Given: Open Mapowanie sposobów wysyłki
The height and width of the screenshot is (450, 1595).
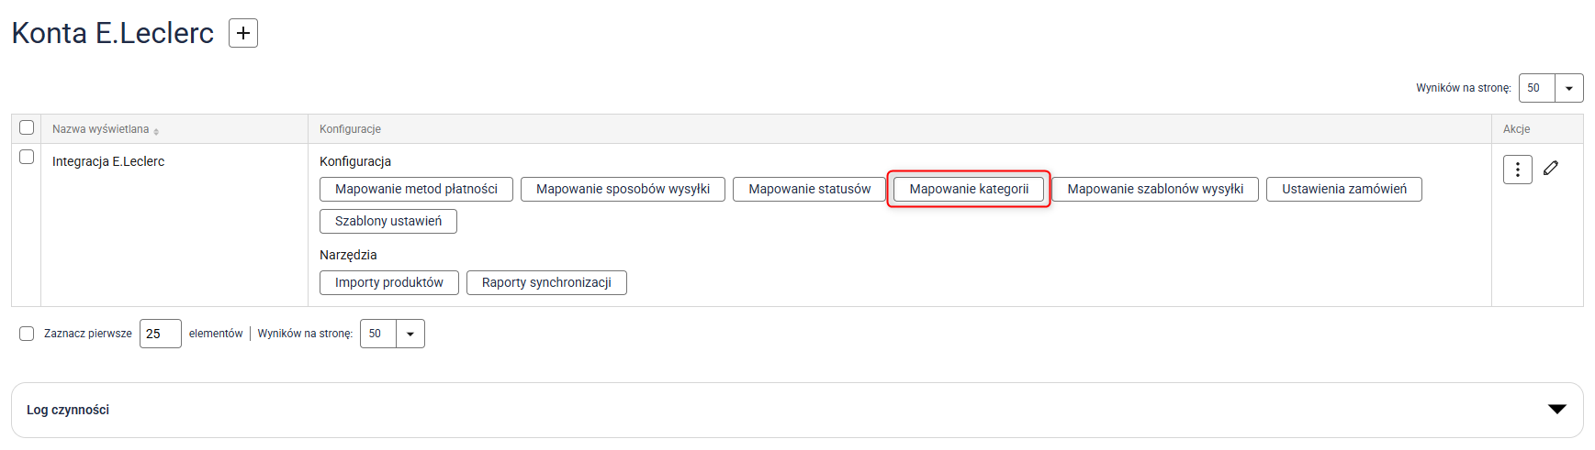Looking at the screenshot, I should (623, 189).
